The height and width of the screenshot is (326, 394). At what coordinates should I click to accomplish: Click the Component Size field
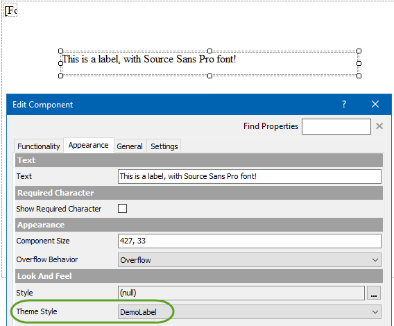(x=250, y=241)
